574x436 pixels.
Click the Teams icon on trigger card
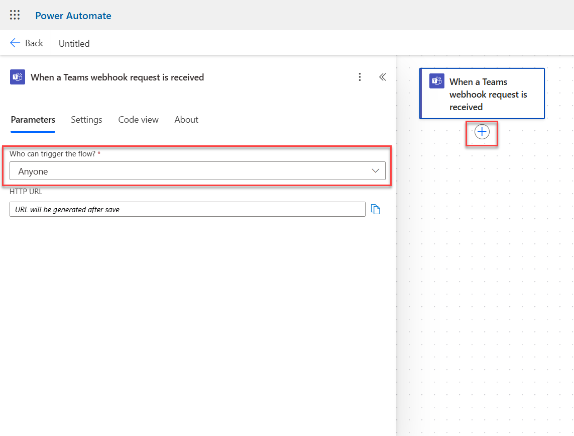(x=437, y=81)
